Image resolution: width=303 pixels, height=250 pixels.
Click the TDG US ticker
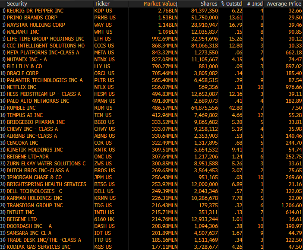coord(103,206)
